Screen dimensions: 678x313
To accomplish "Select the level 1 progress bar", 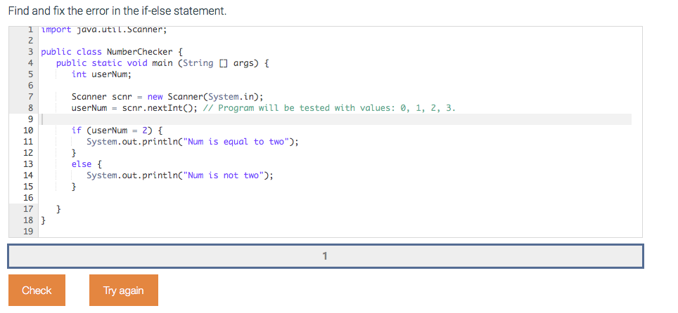I will click(325, 256).
